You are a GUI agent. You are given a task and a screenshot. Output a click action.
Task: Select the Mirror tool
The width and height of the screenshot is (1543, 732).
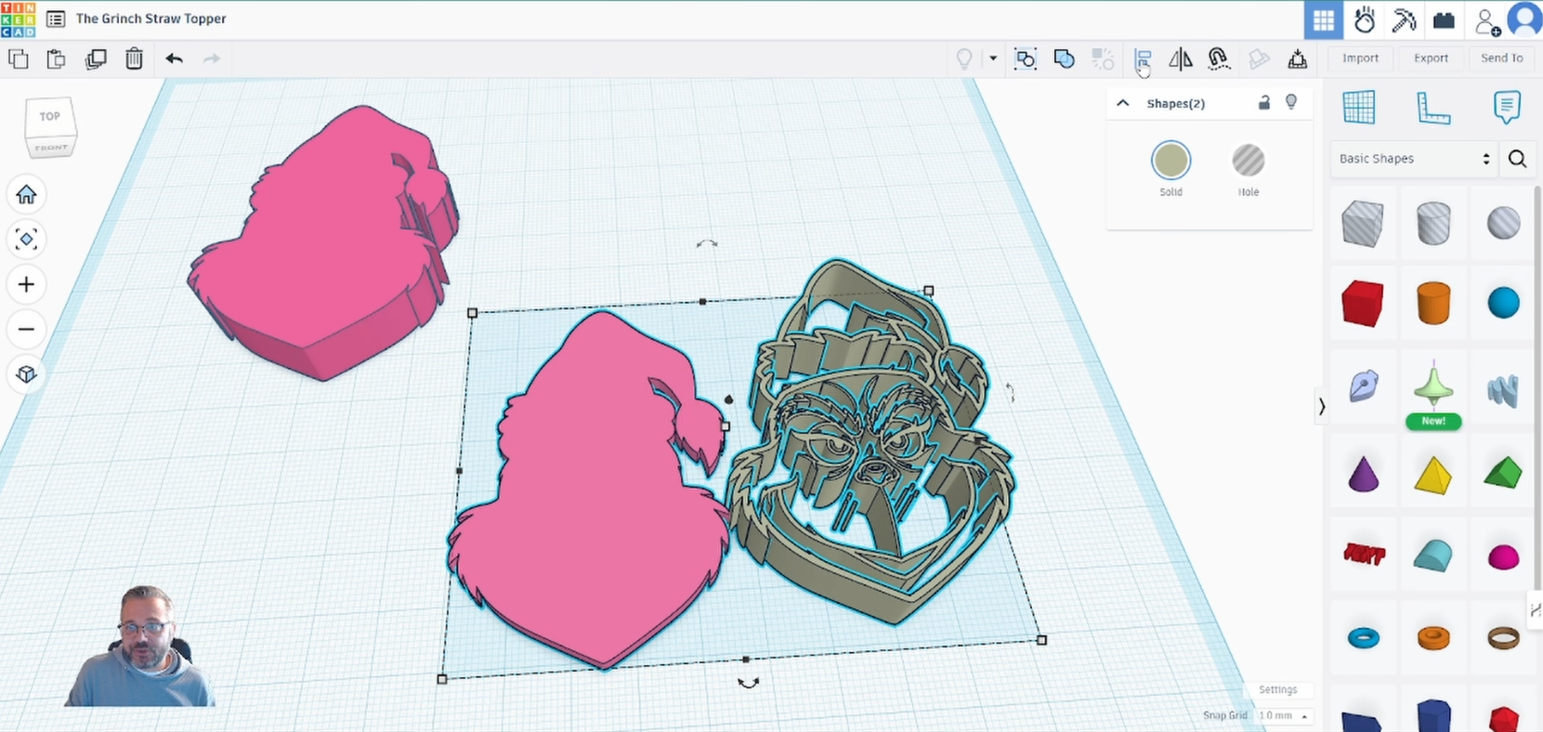(1181, 59)
